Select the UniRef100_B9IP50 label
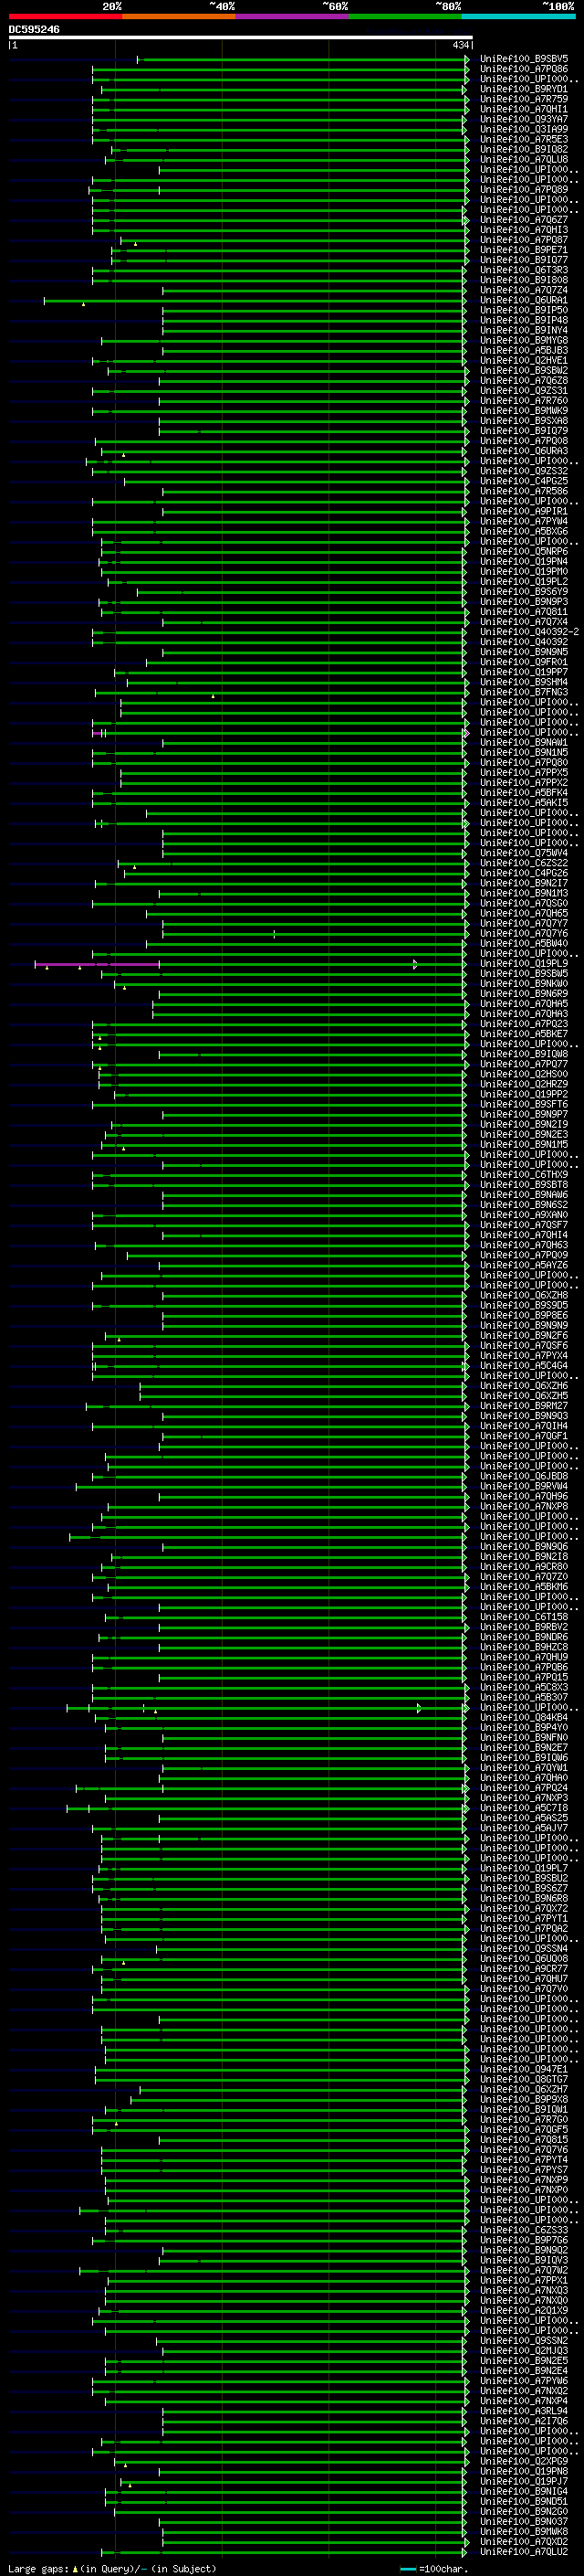This screenshot has height=2576, width=584. (x=523, y=310)
